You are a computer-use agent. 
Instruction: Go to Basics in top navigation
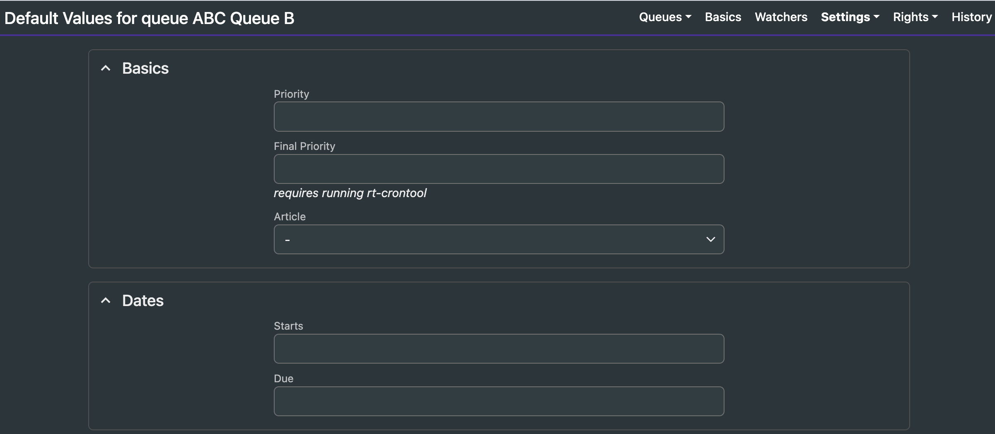[x=723, y=17]
